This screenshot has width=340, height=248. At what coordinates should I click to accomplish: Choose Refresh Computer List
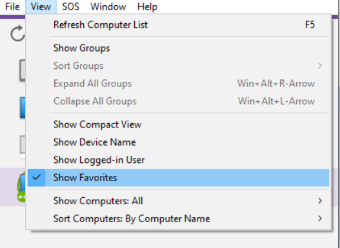click(178, 24)
